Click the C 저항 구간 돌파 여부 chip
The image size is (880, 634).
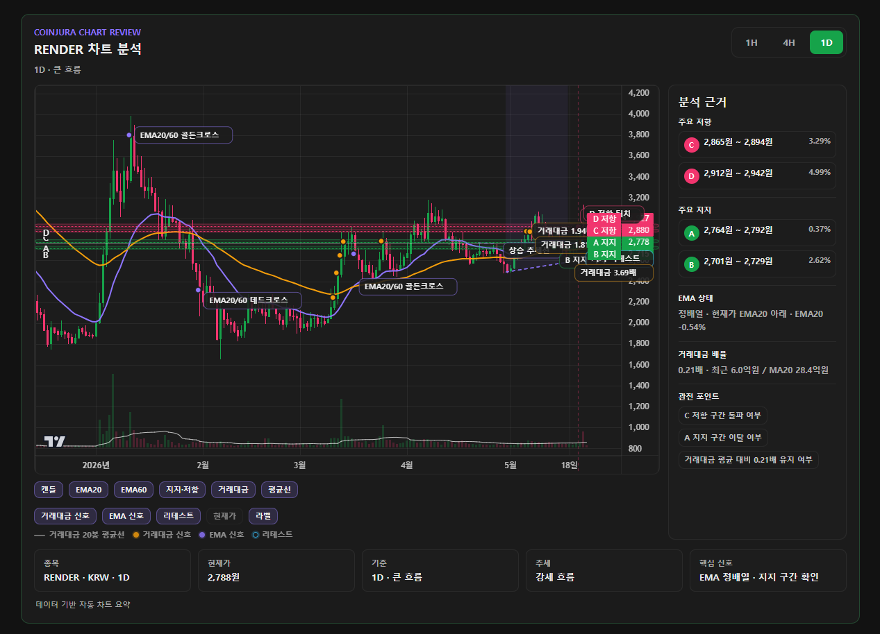[722, 415]
